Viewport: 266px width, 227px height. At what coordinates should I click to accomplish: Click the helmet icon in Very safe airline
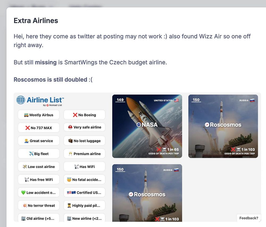70,127
